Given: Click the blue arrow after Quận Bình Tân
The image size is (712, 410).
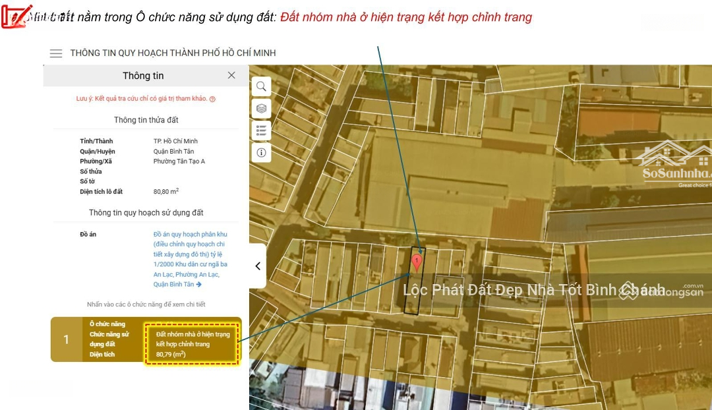Looking at the screenshot, I should coord(199,285).
